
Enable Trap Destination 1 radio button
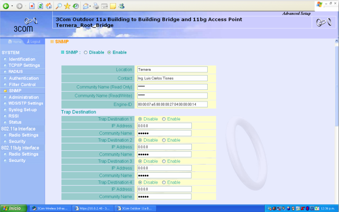pos(164,119)
